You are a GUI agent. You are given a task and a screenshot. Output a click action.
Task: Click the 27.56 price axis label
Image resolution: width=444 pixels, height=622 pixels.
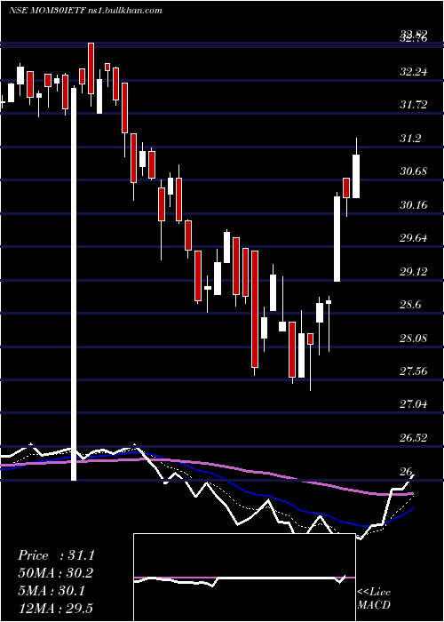414,371
